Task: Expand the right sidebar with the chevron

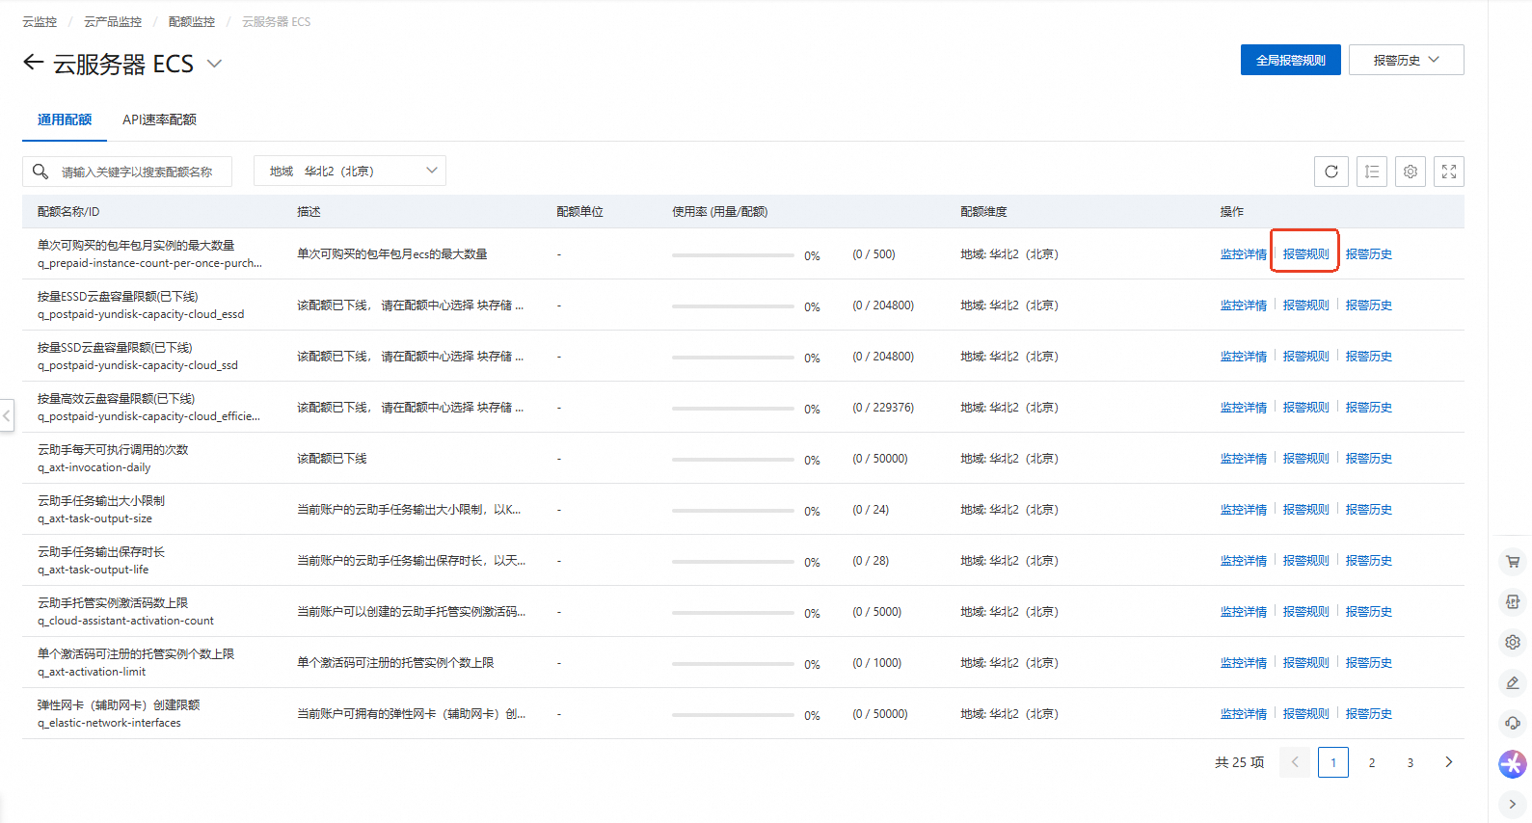Action: tap(1513, 804)
